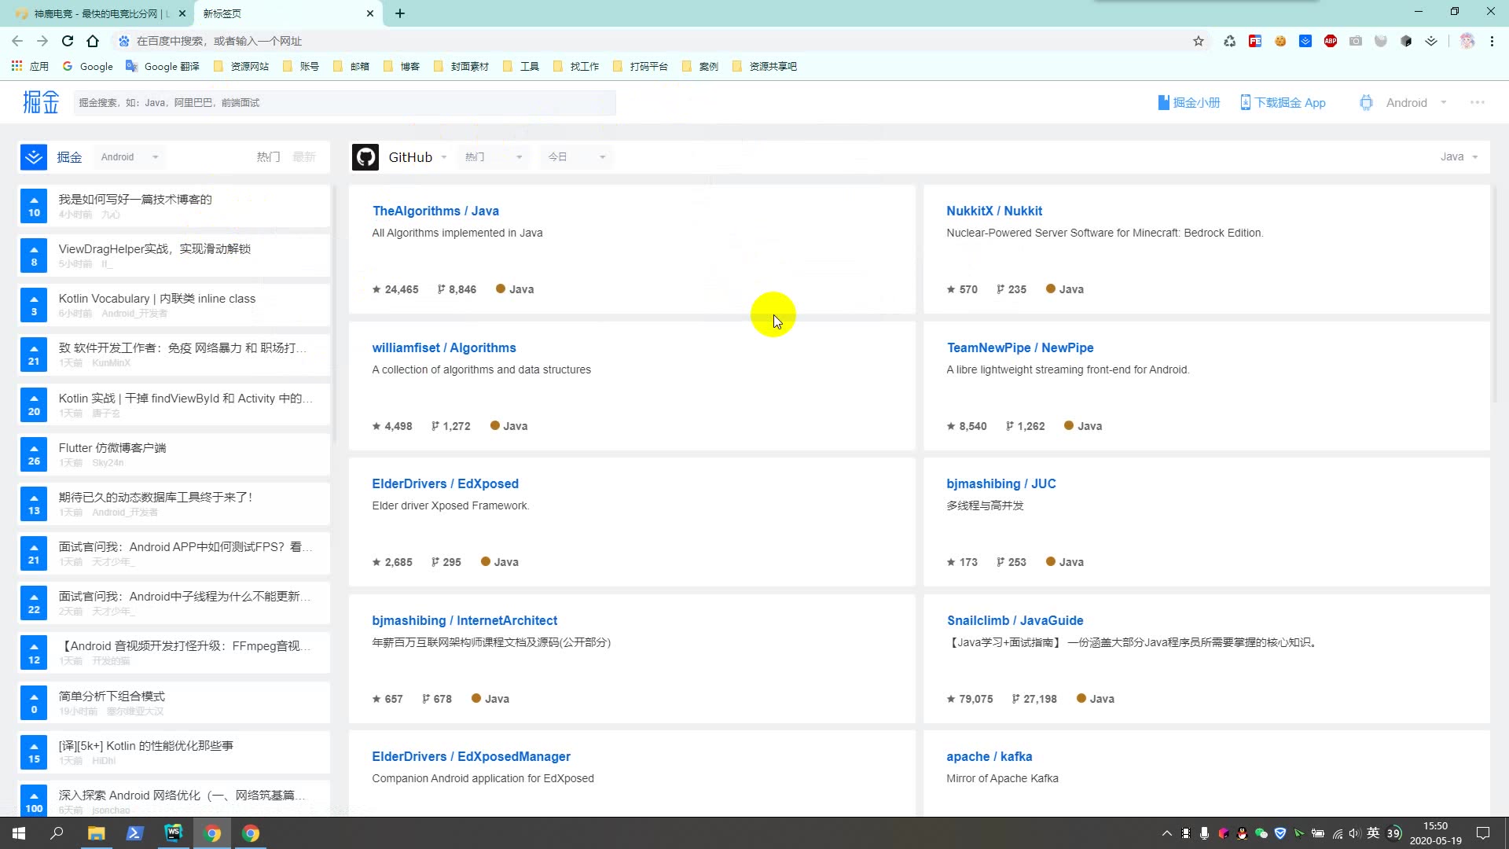Open a new browser tab with plus
The width and height of the screenshot is (1509, 849).
coord(399,13)
